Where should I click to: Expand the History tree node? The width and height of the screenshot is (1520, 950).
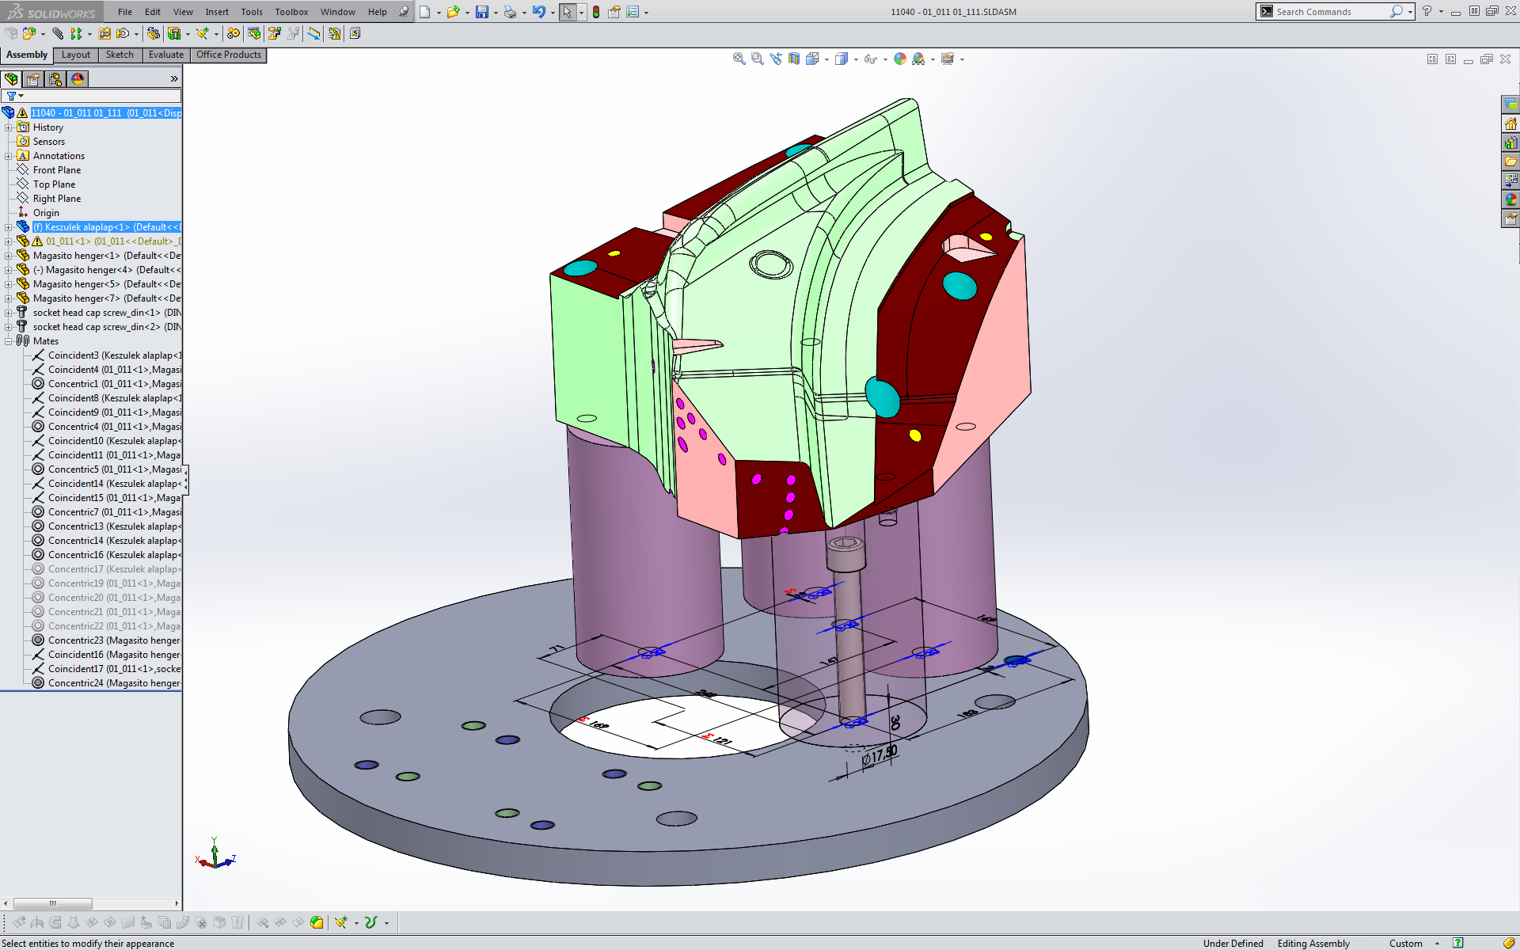(9, 127)
